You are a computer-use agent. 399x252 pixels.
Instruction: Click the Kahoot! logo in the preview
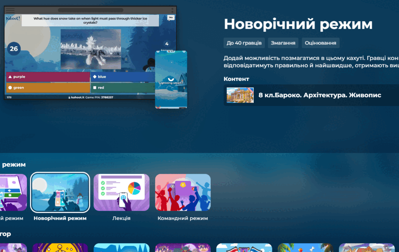(x=13, y=18)
